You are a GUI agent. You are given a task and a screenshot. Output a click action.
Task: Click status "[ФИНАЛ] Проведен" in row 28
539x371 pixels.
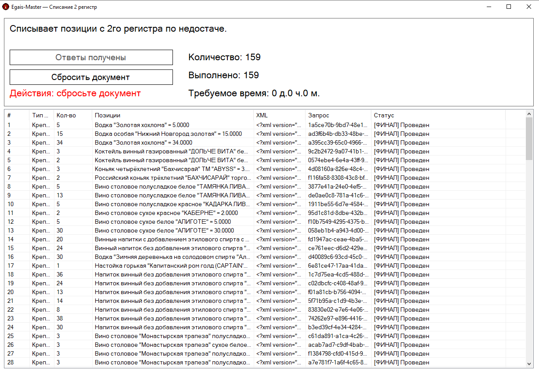click(401, 362)
